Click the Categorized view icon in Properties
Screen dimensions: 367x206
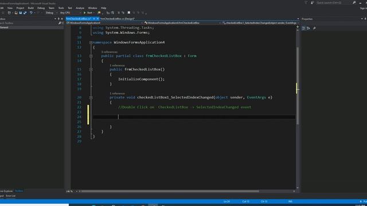[x=303, y=28]
